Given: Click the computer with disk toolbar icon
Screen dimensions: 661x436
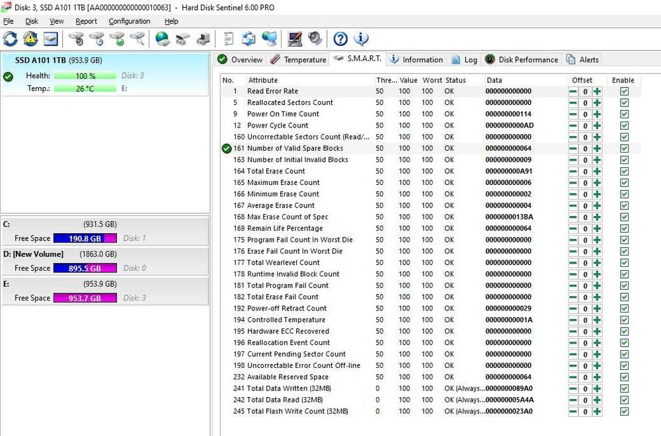Looking at the screenshot, I should point(203,39).
